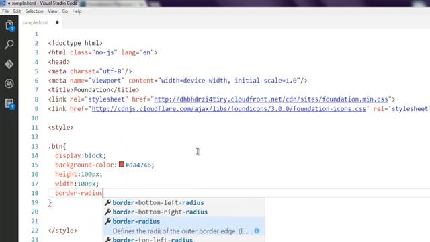Screen dimensions: 430x242
Task: Click line number 13 in gutter
Action: 35,146
